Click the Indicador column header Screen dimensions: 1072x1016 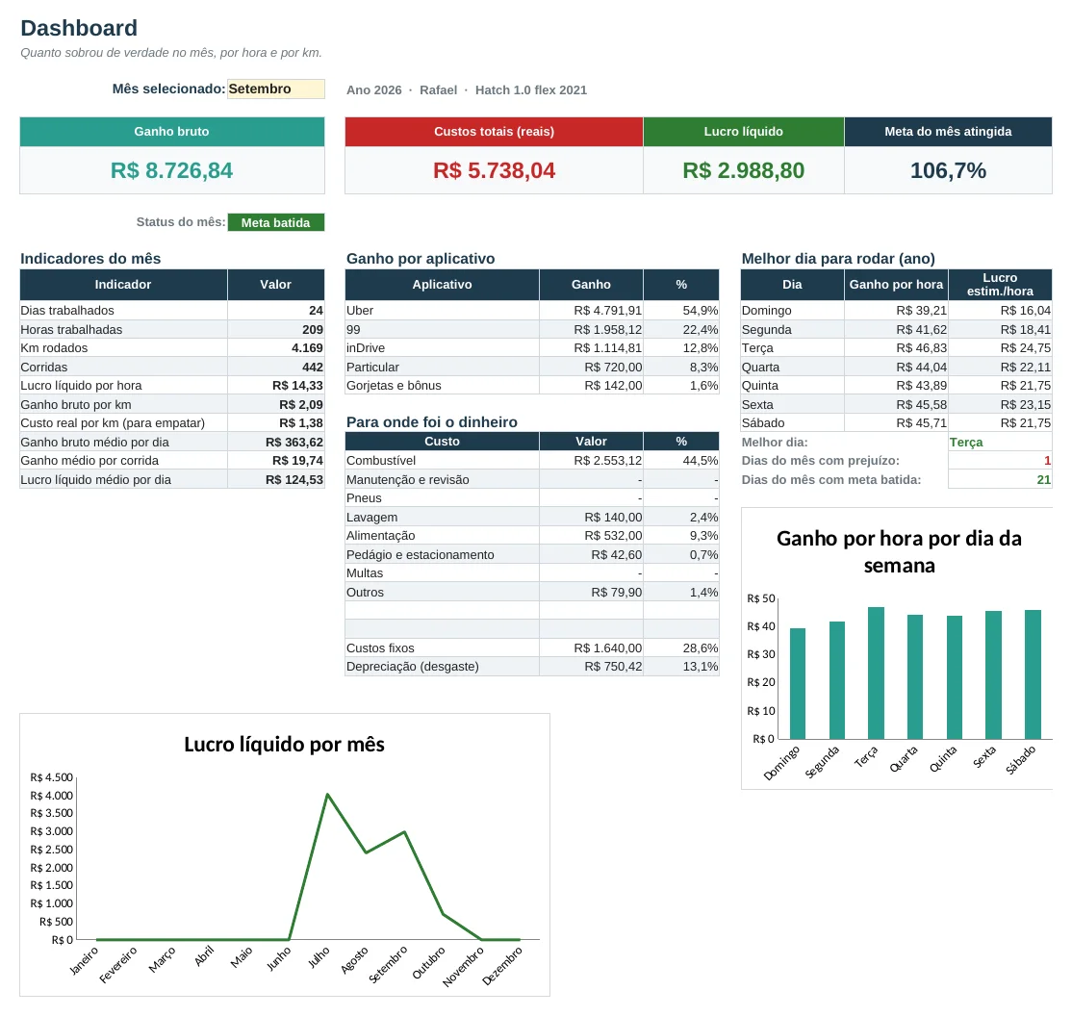(x=123, y=285)
